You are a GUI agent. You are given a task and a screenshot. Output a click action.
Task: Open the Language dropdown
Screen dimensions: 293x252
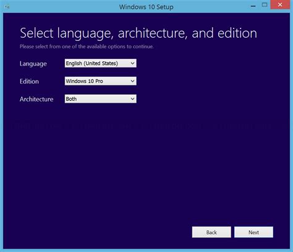click(x=101, y=63)
